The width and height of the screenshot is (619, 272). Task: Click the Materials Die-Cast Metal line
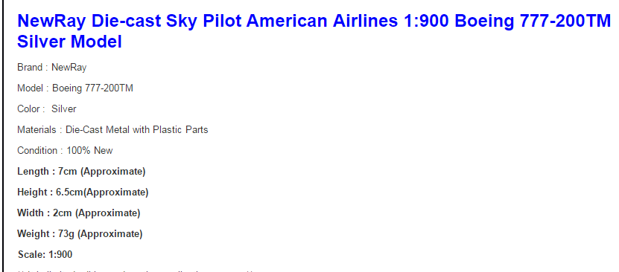tap(112, 130)
